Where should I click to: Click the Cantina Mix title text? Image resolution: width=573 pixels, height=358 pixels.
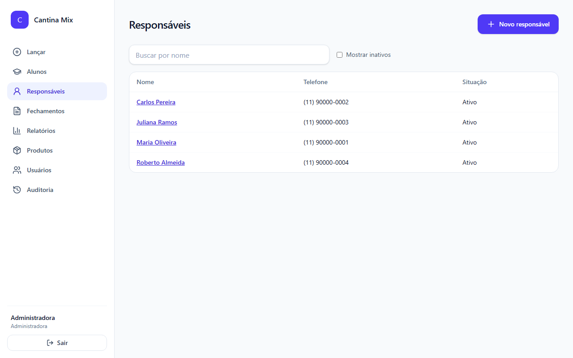click(x=53, y=20)
